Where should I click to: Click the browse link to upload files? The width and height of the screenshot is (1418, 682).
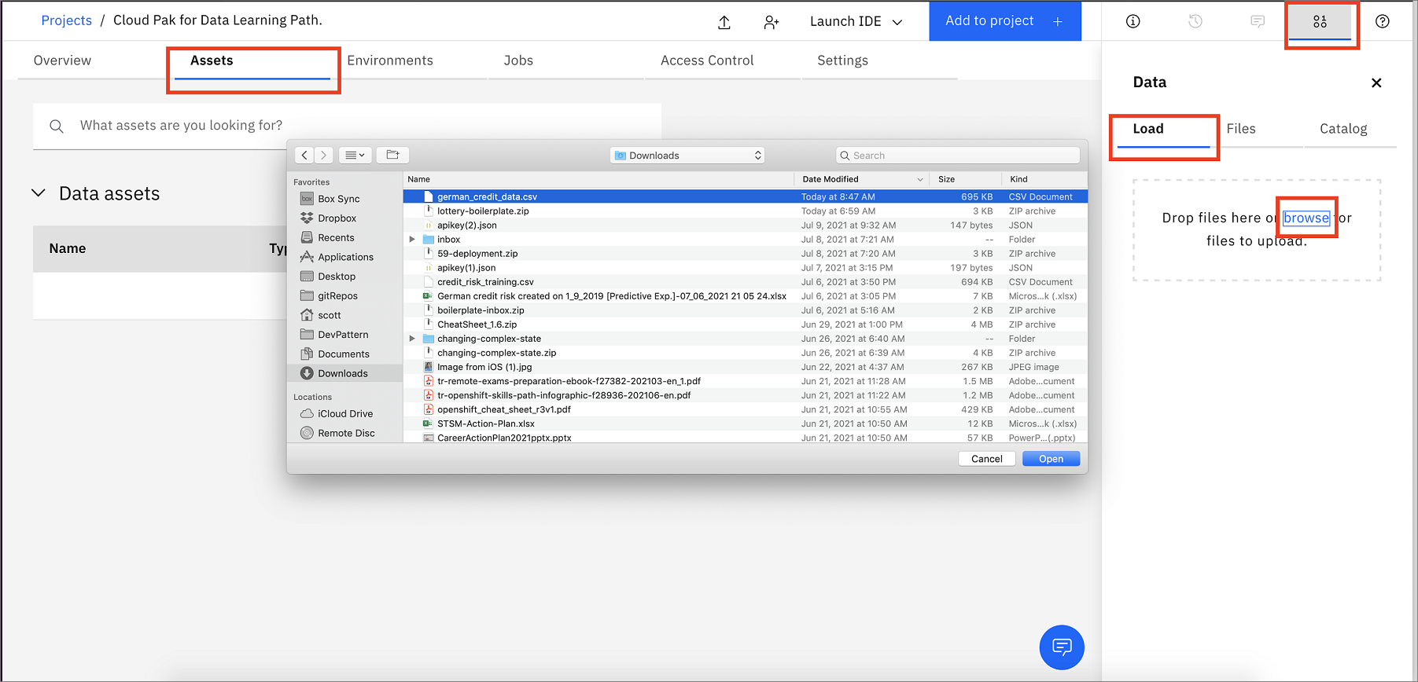coord(1306,218)
